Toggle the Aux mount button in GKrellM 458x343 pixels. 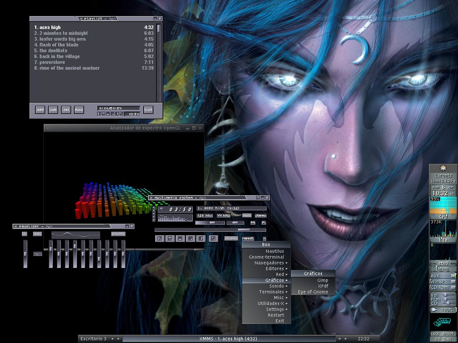(453, 276)
